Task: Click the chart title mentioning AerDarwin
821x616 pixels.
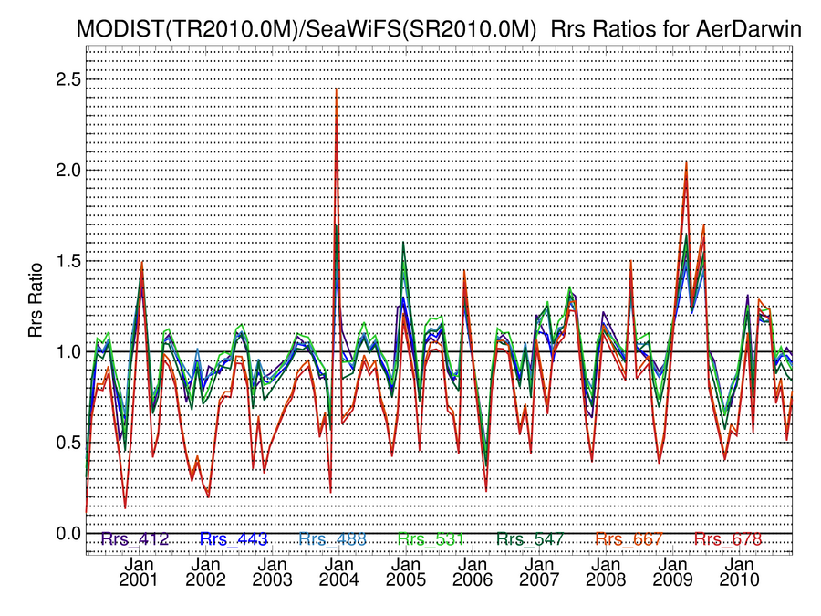Action: (439, 29)
